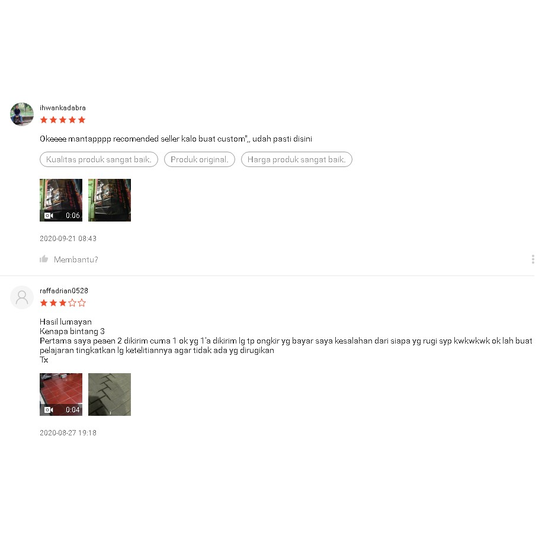This screenshot has width=542, height=542.
Task: Click the 2020-08-27 19:18 timestamp
Action: [68, 433]
